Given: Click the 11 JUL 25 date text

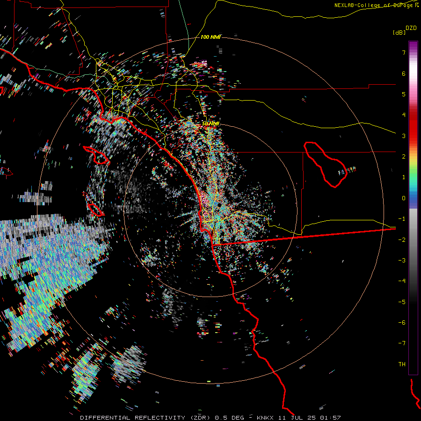Looking at the screenshot, I should 298,418.
